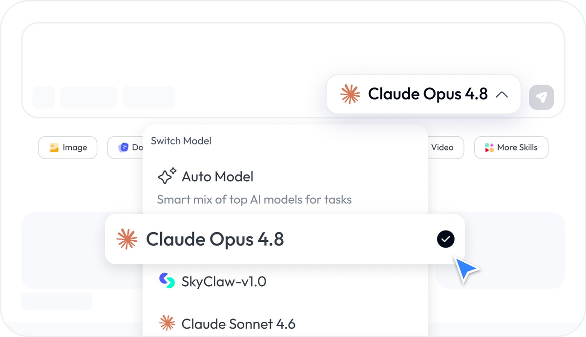Click the partially hidden Doc skill icon
586x337 pixels.
[124, 147]
